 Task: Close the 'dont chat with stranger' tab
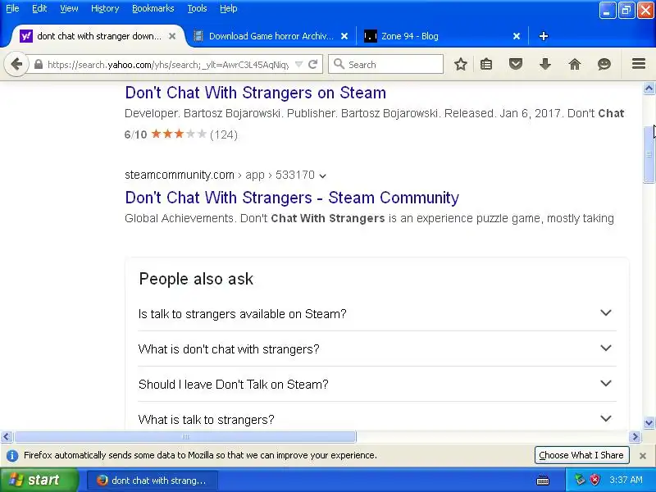(x=172, y=36)
